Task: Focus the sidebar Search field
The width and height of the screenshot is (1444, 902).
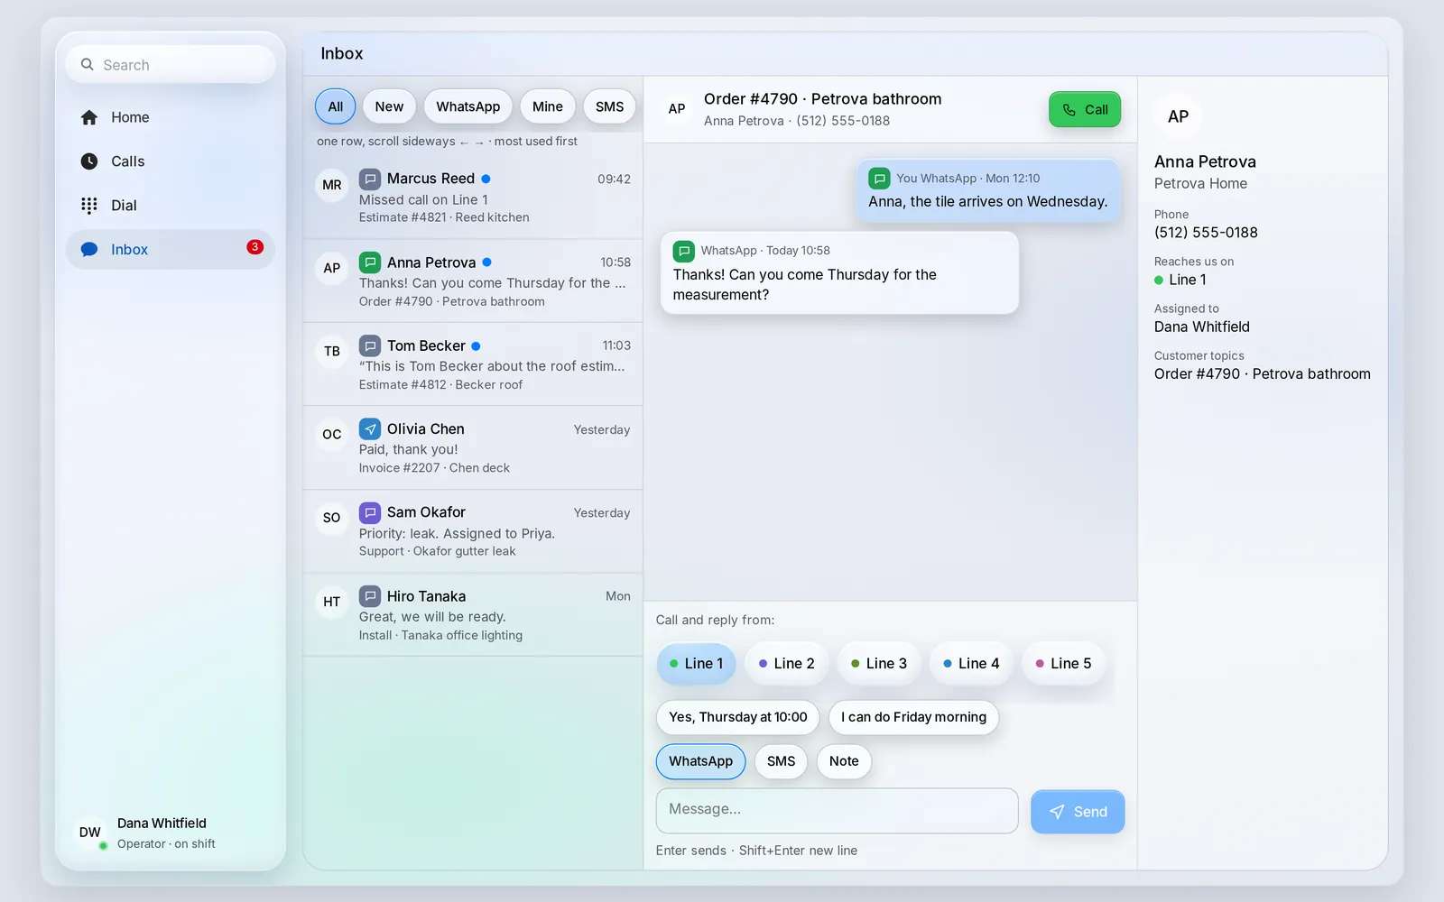Action: point(171,65)
